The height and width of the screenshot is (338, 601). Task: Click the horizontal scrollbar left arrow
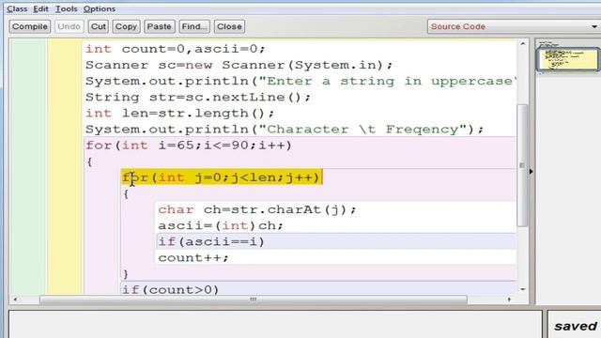click(x=15, y=300)
